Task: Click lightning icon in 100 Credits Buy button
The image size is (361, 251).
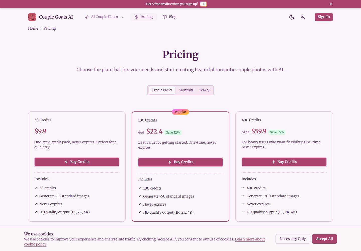Action: click(x=170, y=162)
